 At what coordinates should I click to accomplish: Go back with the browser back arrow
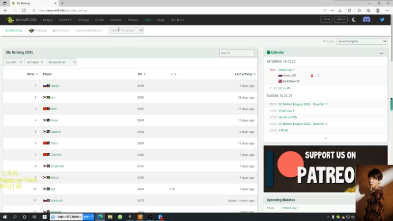point(5,10)
